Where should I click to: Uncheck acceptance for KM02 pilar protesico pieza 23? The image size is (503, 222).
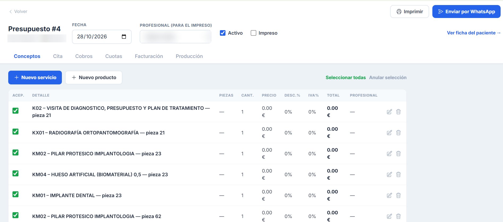coord(15,152)
